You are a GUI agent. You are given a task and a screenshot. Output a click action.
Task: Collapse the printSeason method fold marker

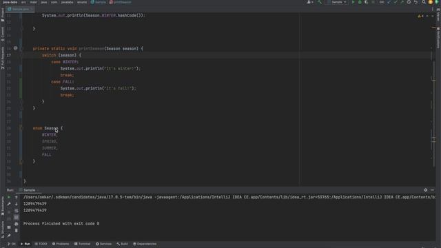pos(21,48)
